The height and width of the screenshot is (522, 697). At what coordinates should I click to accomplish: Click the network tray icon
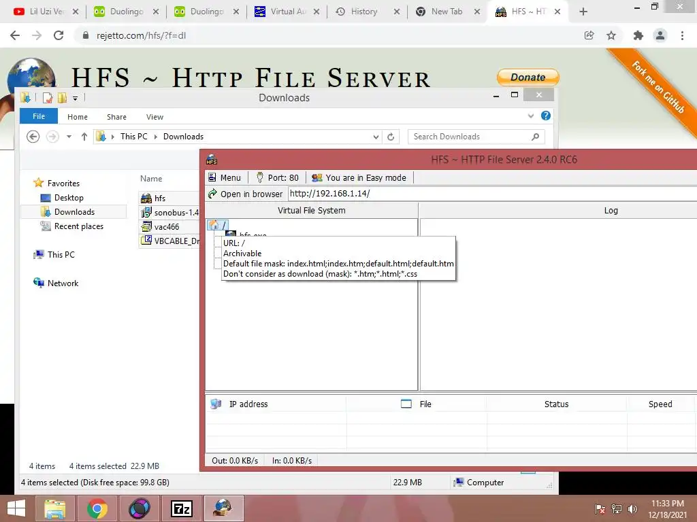(617, 508)
